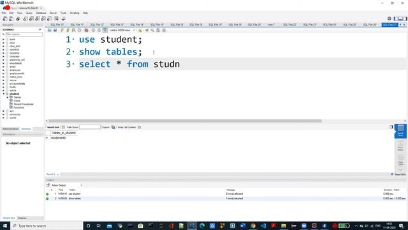Image resolution: width=408 pixels, height=230 pixels.
Task: Toggle the bottom output panel visibility button
Action: [x=400, y=19]
